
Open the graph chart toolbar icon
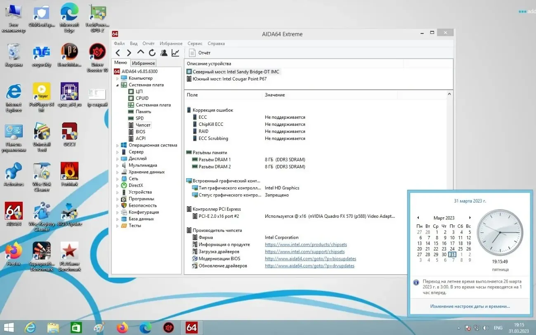pos(175,53)
